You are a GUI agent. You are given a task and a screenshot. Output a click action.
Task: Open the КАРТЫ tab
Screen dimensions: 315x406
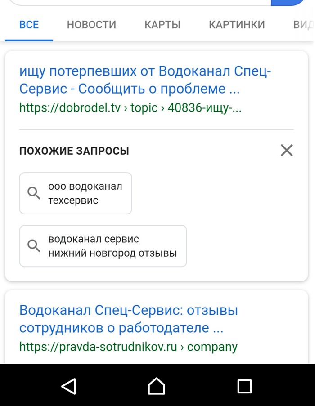pyautogui.click(x=162, y=25)
